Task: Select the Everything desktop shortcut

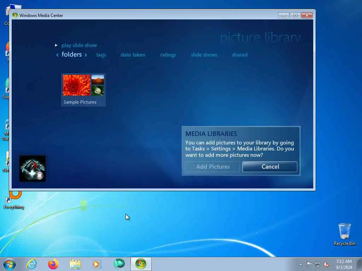Action: click(14, 200)
